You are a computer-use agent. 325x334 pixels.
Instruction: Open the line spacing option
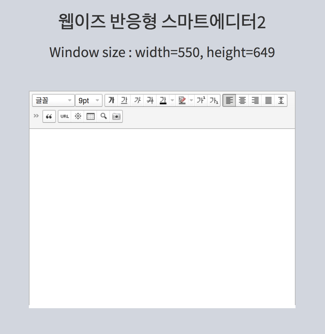(281, 100)
